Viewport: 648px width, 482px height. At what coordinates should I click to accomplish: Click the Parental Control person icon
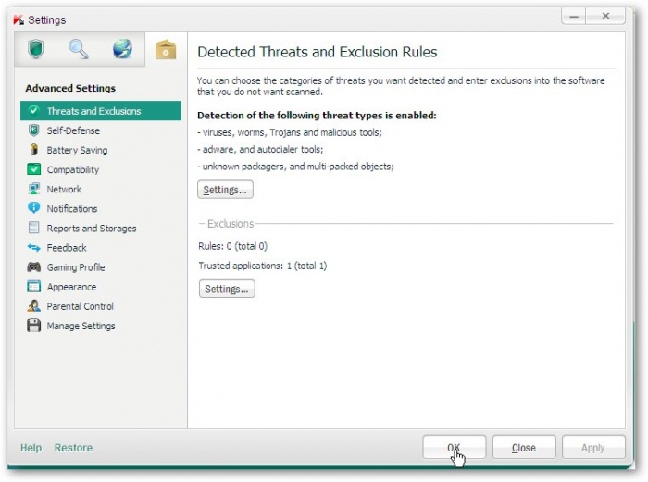click(x=33, y=306)
